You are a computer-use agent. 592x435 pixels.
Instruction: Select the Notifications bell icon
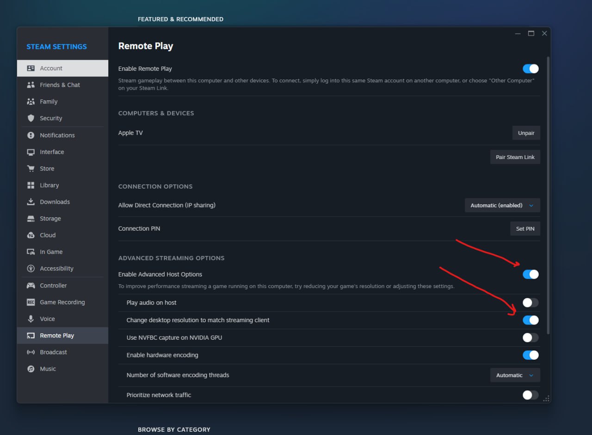tap(31, 135)
